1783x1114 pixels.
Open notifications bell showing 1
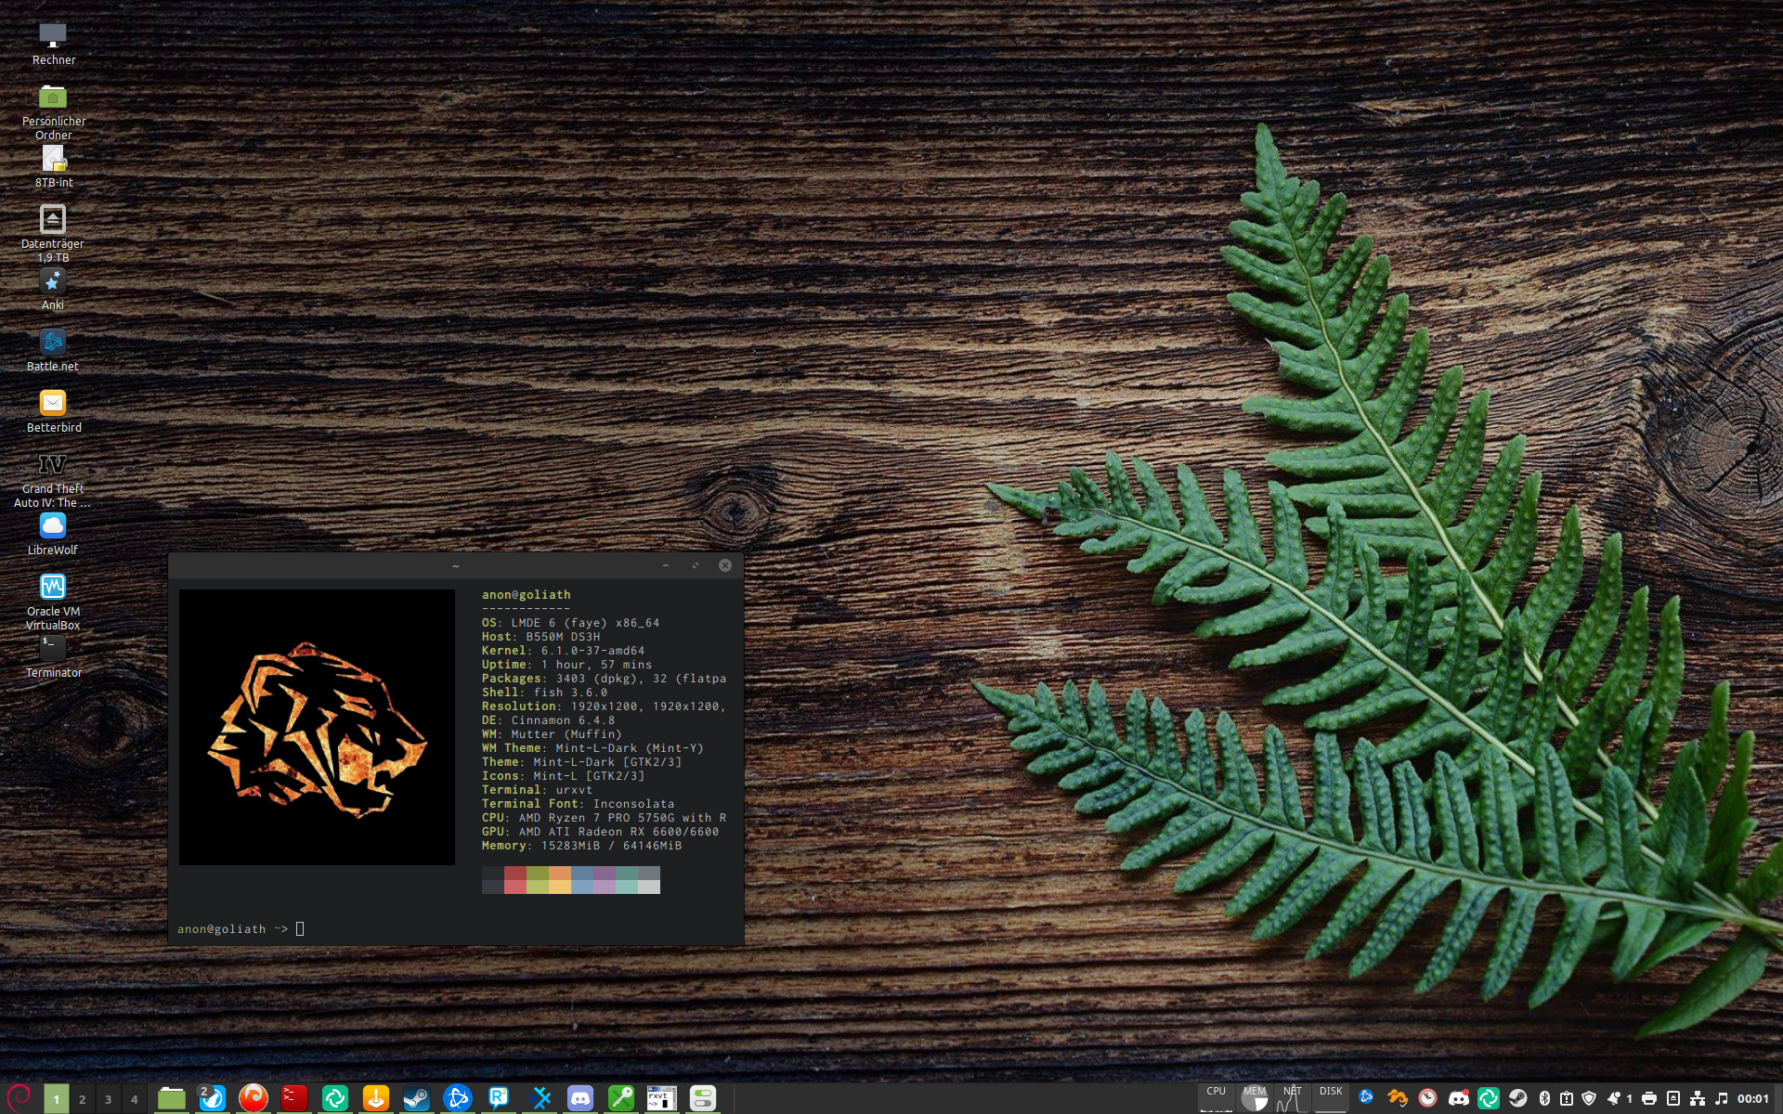tap(1620, 1098)
